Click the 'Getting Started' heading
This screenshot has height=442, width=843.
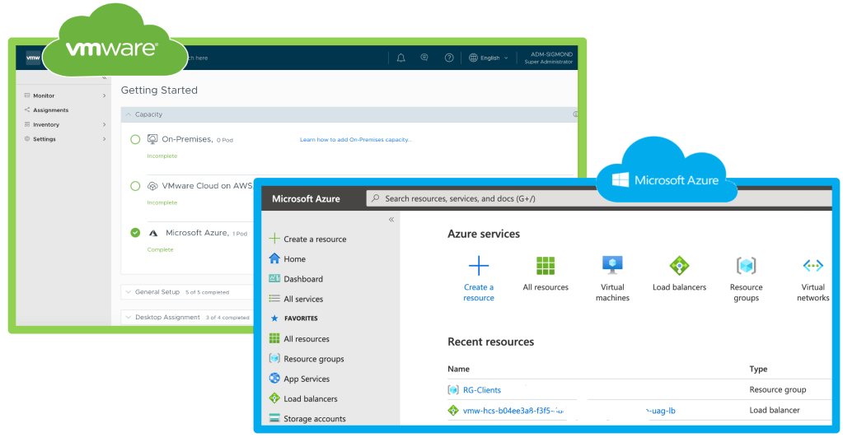click(x=159, y=91)
